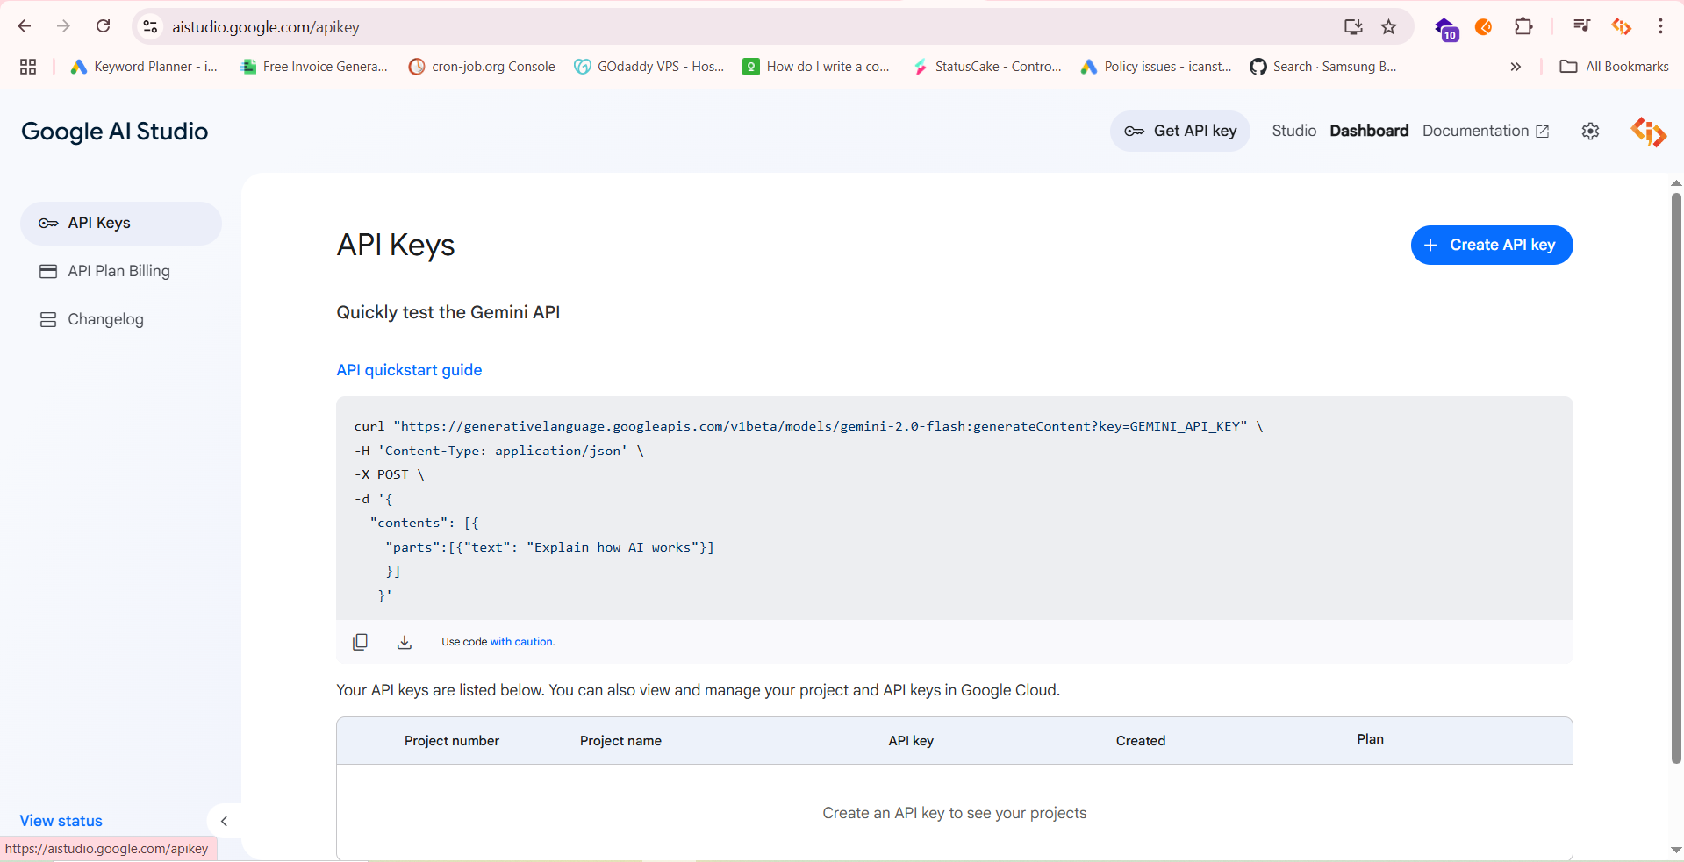1684x862 pixels.
Task: Open StatusCake bookmark
Action: [x=987, y=67]
